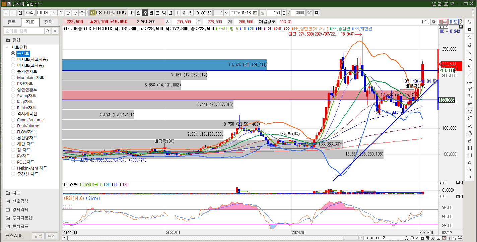This screenshot has width=477, height=242.
Task: Select the P&F차트 radio option
Action: (x=13, y=83)
